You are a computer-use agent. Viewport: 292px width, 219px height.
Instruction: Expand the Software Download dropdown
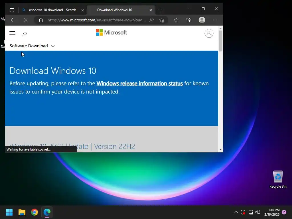tap(32, 46)
